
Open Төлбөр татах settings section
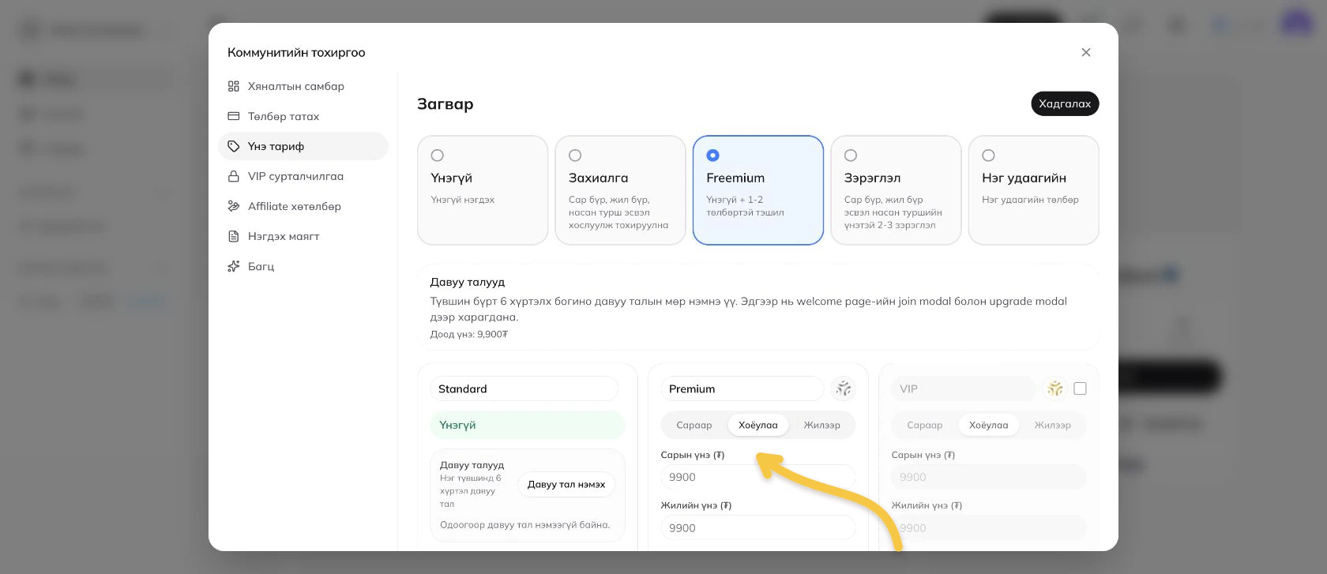pos(303,116)
